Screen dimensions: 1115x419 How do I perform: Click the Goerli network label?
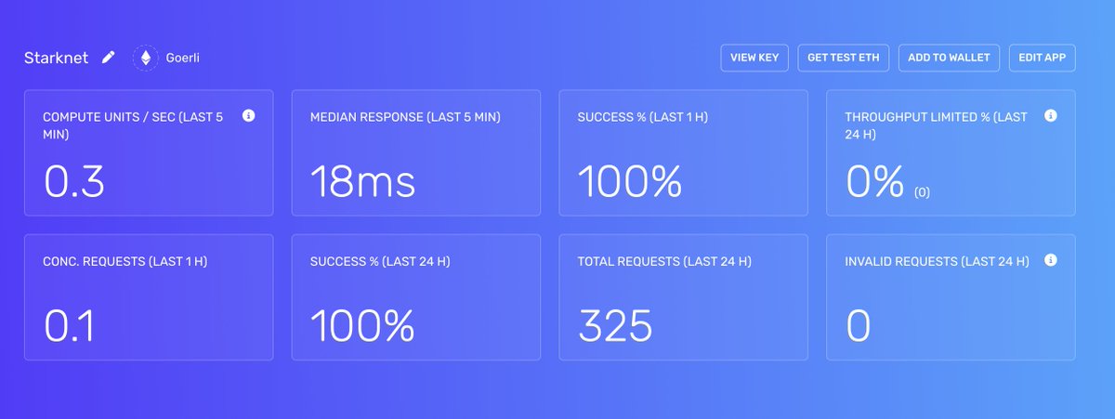pos(182,58)
